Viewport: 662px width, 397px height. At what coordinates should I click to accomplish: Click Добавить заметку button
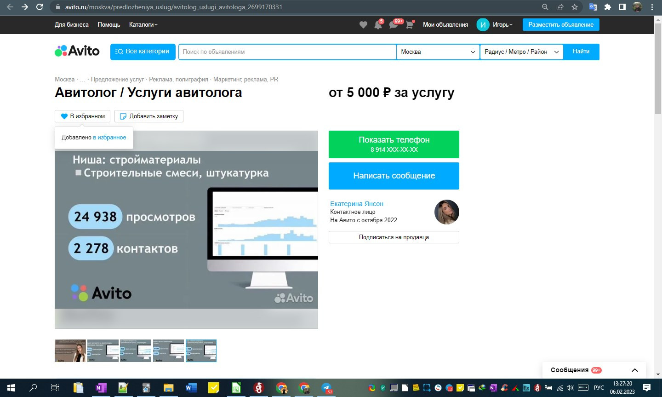149,116
